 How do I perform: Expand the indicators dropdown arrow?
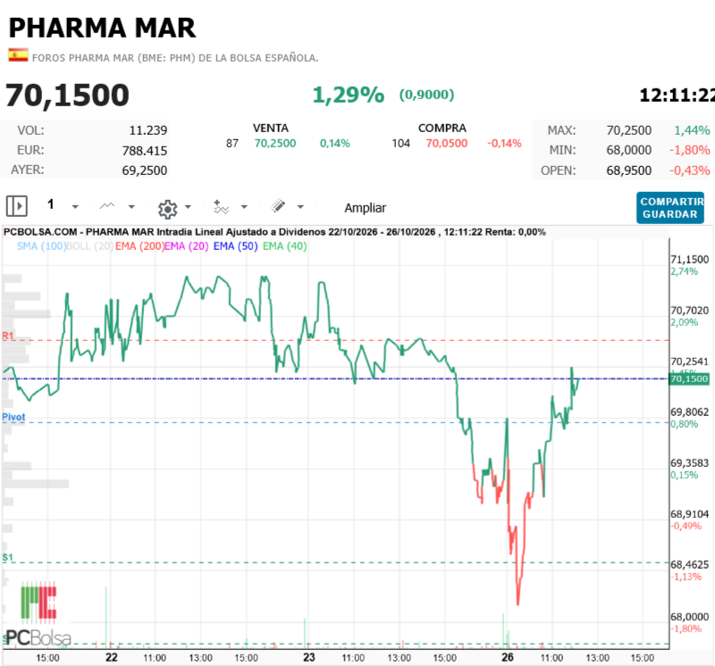tap(244, 207)
